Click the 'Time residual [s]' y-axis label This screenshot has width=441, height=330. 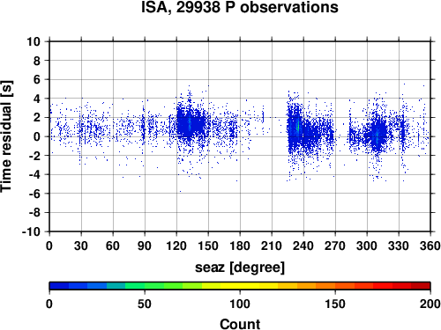tap(7, 136)
